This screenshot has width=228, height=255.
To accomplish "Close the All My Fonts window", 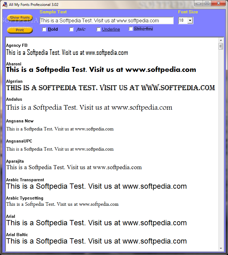I will click(219, 3).
